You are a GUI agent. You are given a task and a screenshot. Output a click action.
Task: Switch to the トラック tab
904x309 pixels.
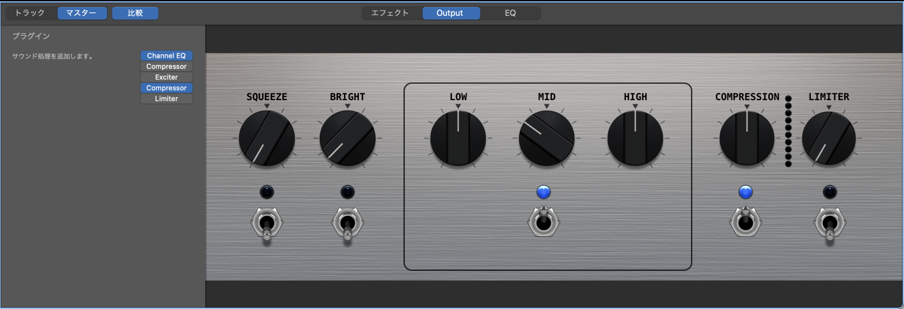click(30, 13)
